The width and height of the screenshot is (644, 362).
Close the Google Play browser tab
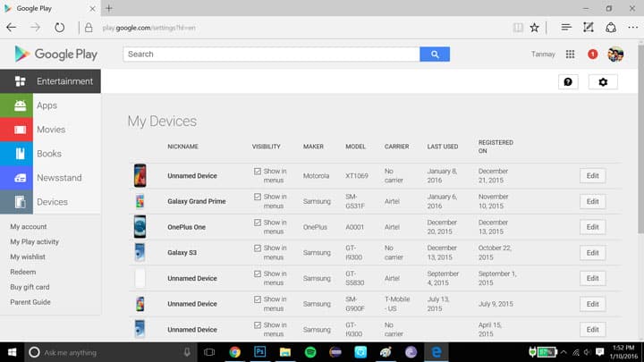(92, 8)
